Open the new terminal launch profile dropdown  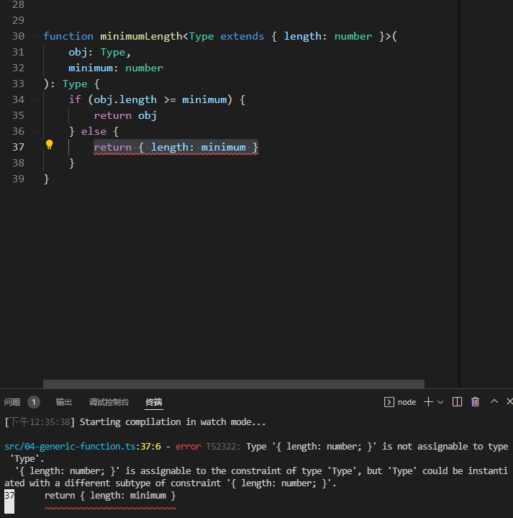click(440, 402)
